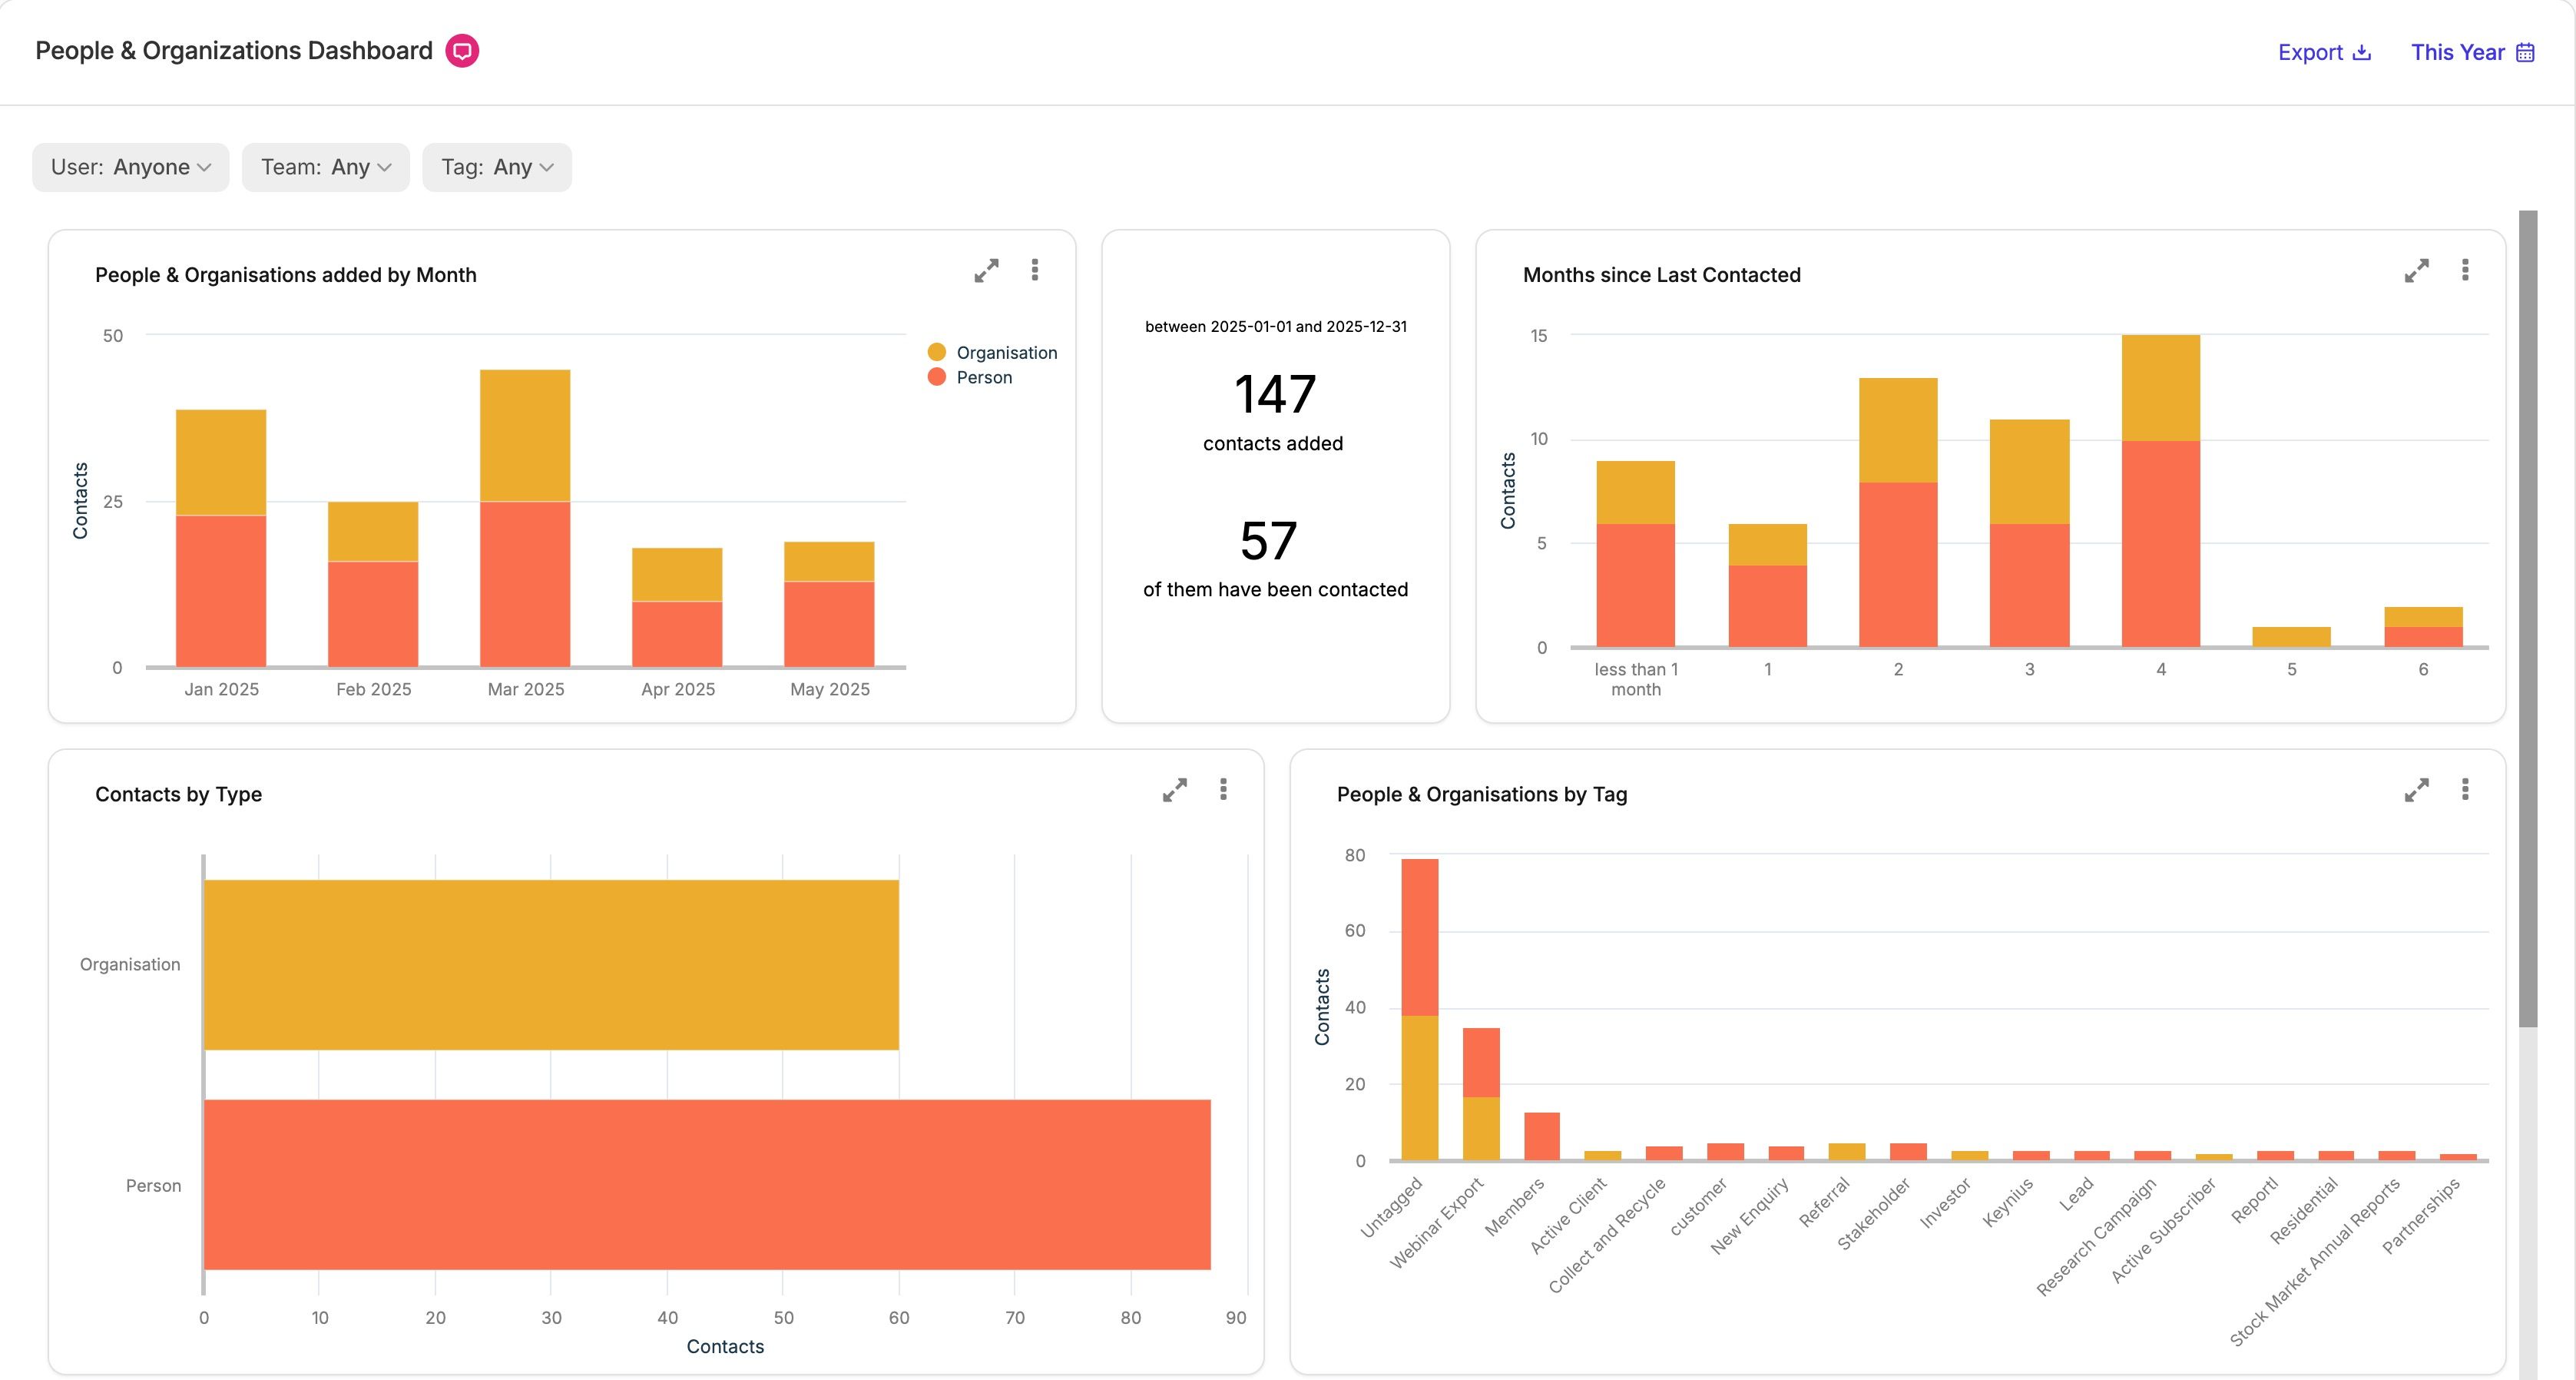Screen dimensions: 2576x1380
Task: Click the Mar 2025 Organisation bar segment
Action: click(525, 436)
